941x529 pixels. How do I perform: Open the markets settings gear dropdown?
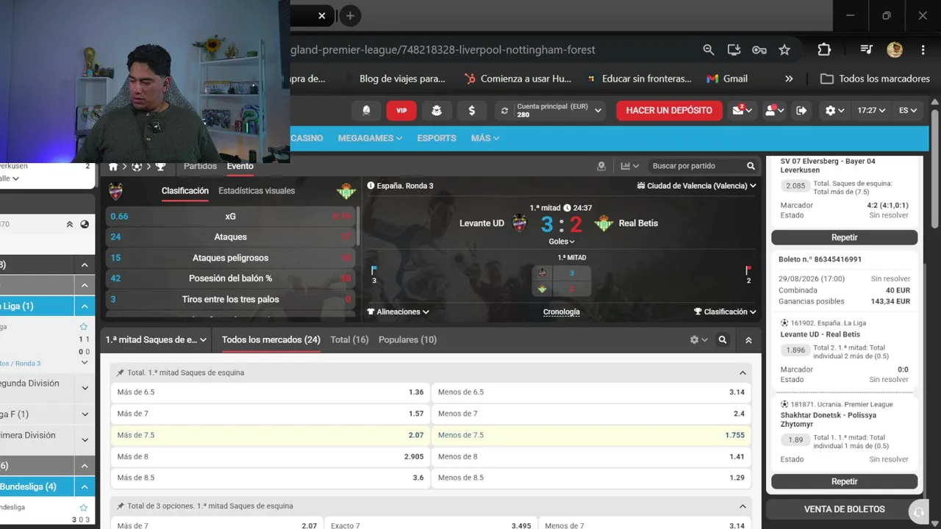(699, 340)
